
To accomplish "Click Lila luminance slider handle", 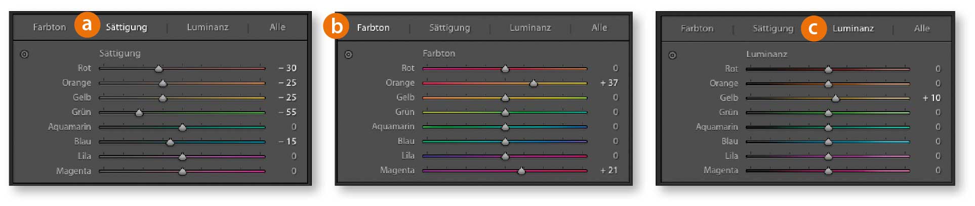I will click(x=828, y=157).
